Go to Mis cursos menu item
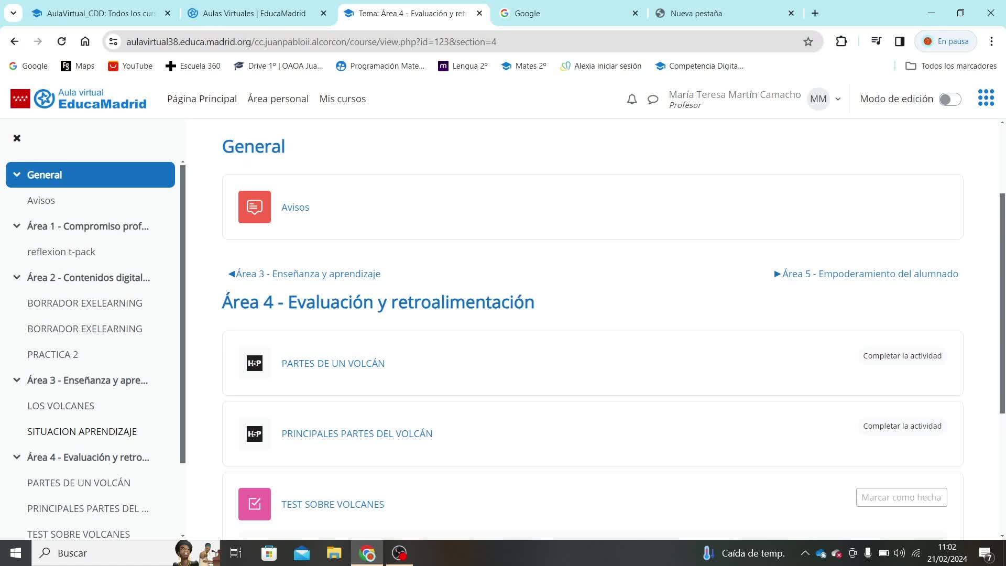The height and width of the screenshot is (566, 1006). click(342, 99)
